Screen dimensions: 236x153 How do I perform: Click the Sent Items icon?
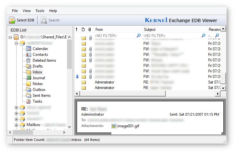pyautogui.click(x=28, y=96)
